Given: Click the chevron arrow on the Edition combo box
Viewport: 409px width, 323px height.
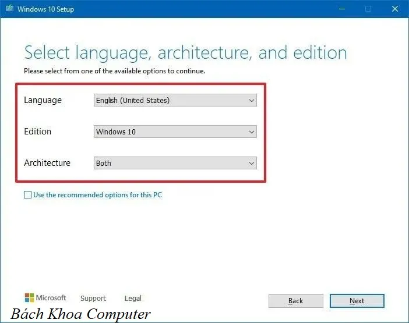Looking at the screenshot, I should (252, 132).
